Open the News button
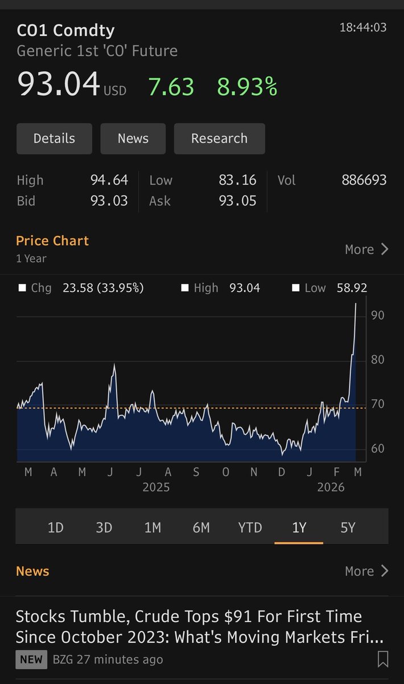Screen dimensions: 404x684 (x=133, y=139)
